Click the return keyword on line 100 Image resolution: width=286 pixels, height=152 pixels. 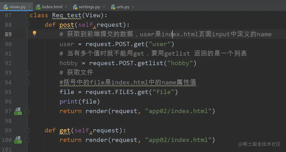[x=70, y=140]
